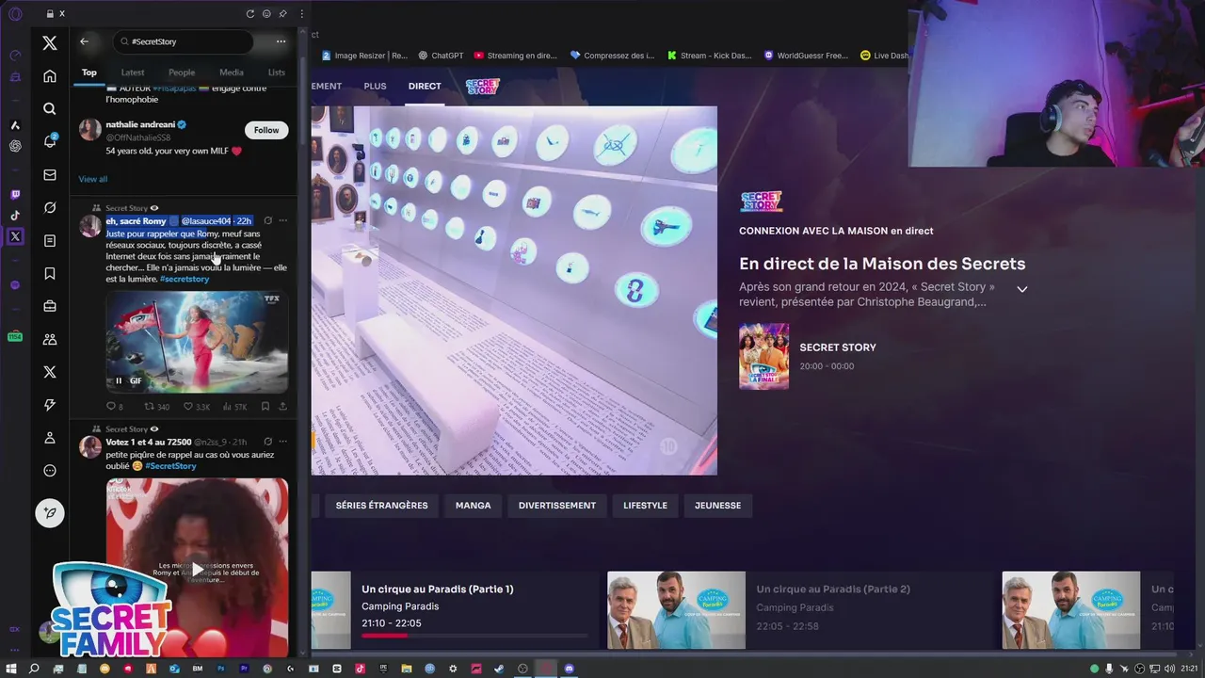Open the WorldGuessr bookmark
The image size is (1205, 678).
(806, 56)
